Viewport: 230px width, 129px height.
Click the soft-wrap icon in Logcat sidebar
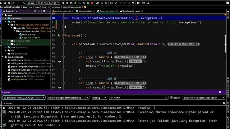click(4, 125)
